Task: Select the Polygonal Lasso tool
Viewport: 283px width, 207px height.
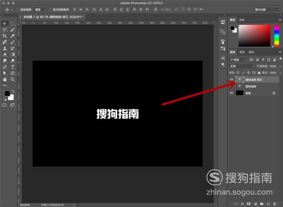Action: 4,30
